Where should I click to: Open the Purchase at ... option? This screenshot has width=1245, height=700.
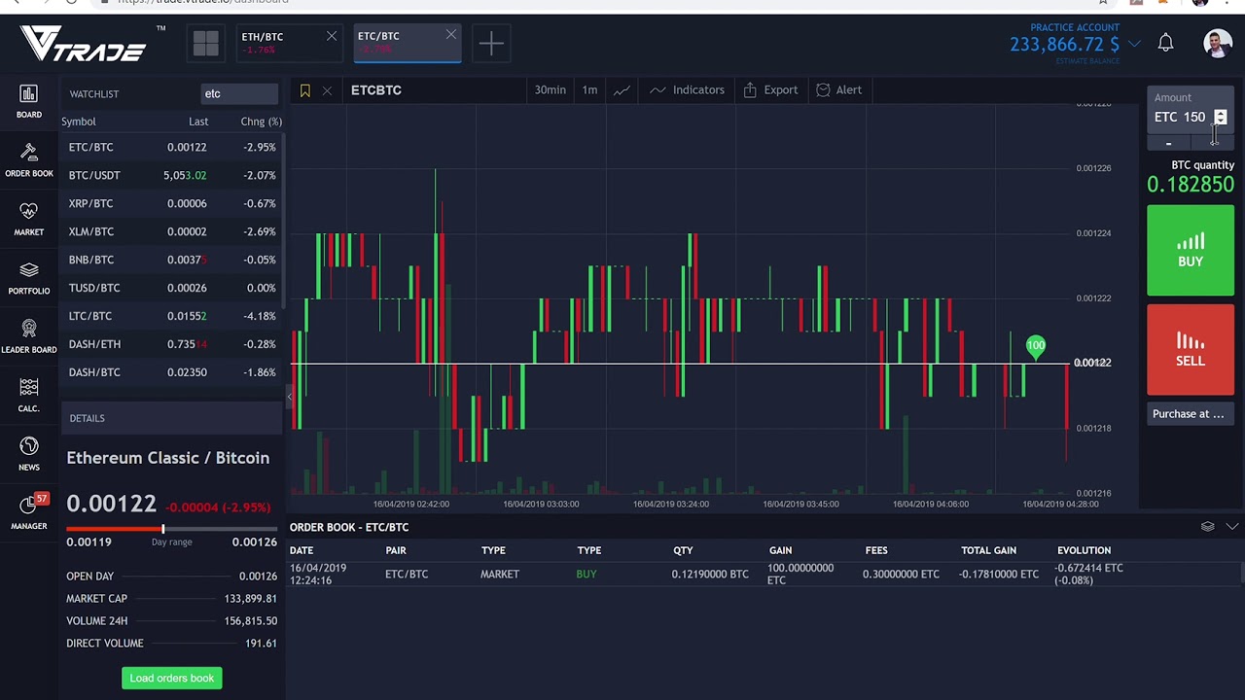(x=1191, y=414)
